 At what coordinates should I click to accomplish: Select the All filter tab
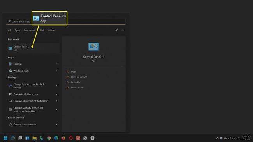coord(9,30)
